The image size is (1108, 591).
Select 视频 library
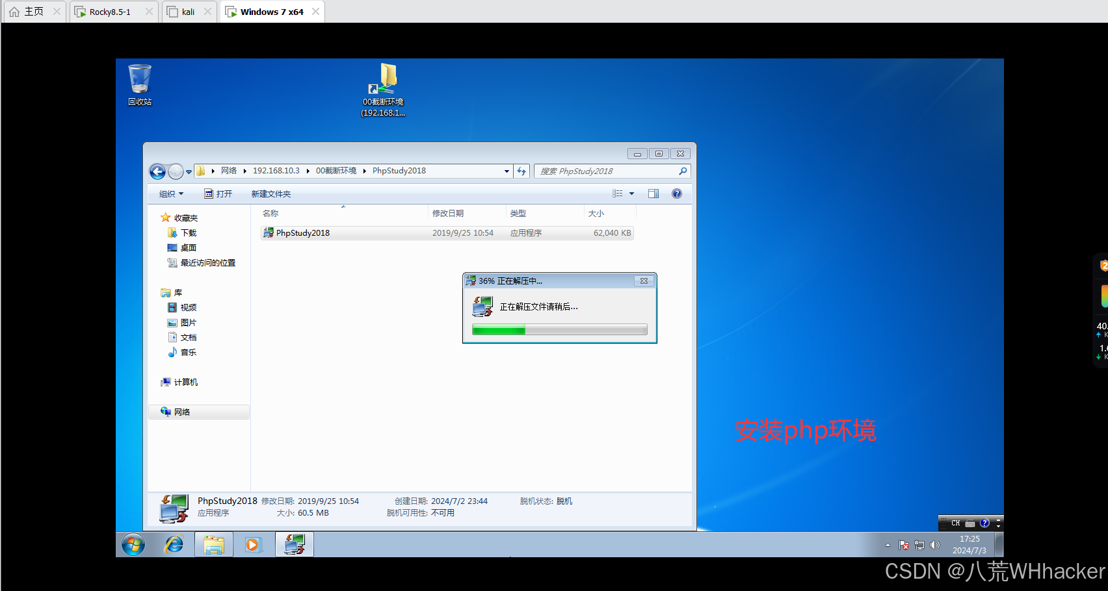click(x=182, y=308)
